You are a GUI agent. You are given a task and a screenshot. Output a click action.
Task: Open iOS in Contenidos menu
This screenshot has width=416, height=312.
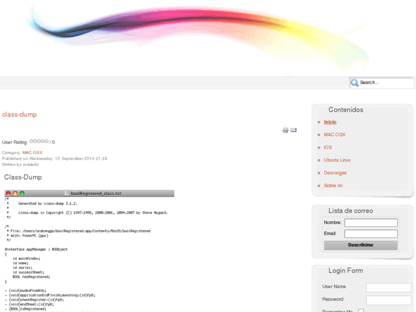(328, 147)
